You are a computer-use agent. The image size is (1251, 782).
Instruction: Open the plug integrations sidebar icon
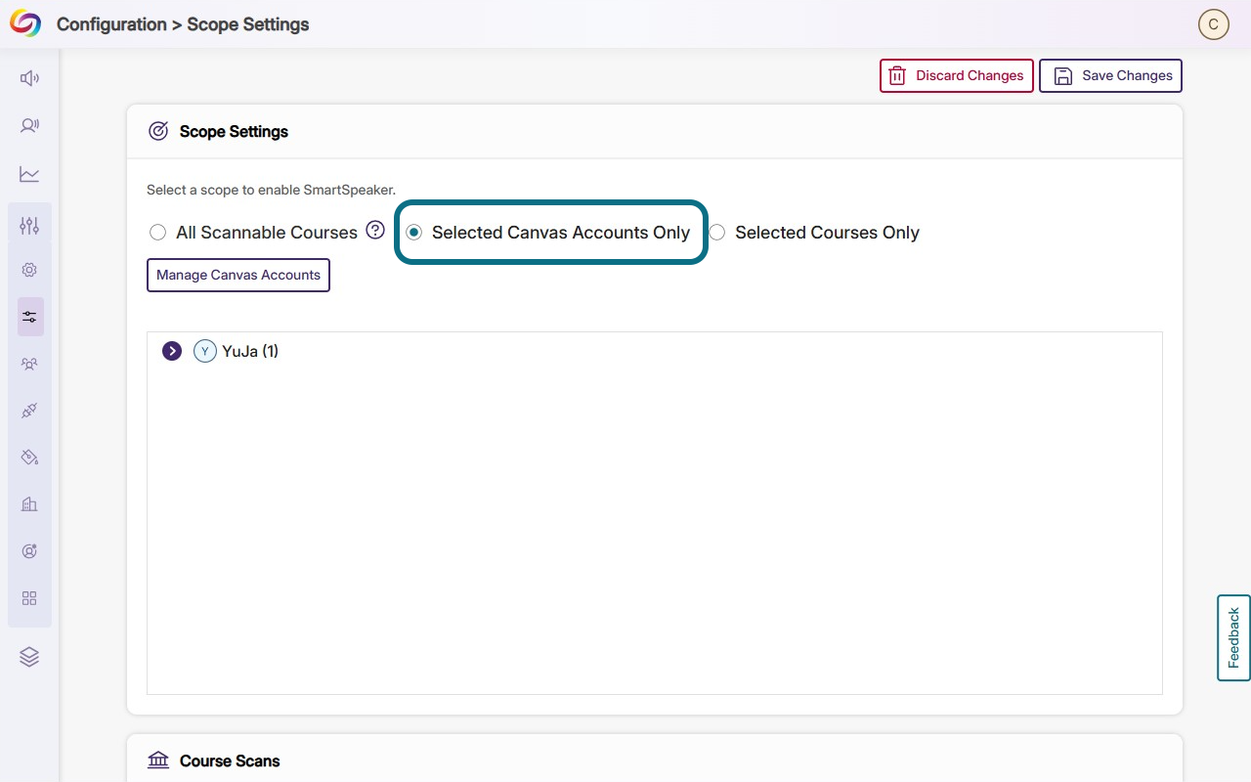point(29,411)
